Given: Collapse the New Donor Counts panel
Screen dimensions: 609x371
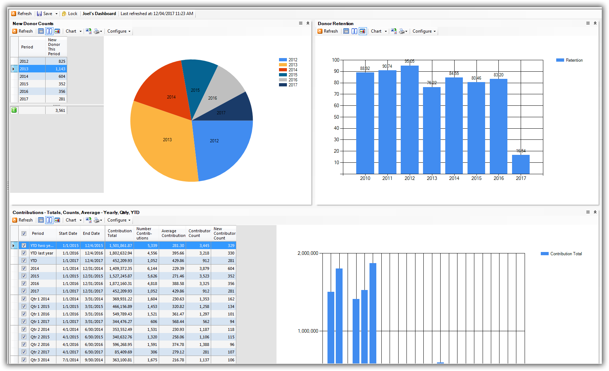Looking at the screenshot, I should (308, 23).
